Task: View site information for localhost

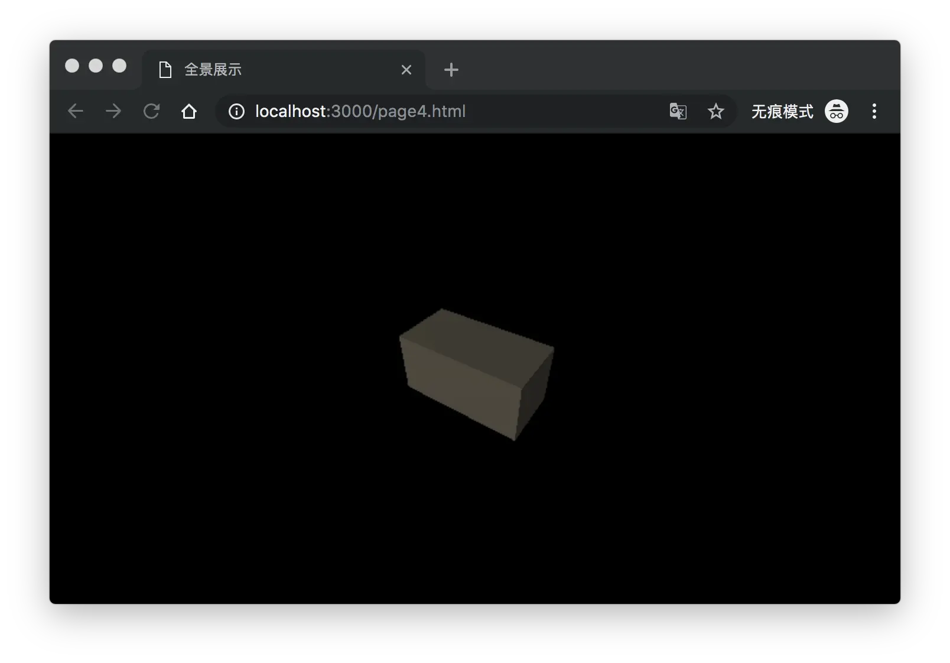Action: (236, 111)
